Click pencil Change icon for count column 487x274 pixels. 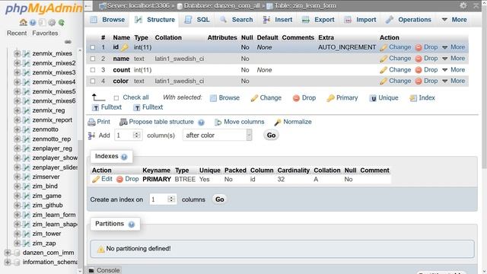click(384, 70)
